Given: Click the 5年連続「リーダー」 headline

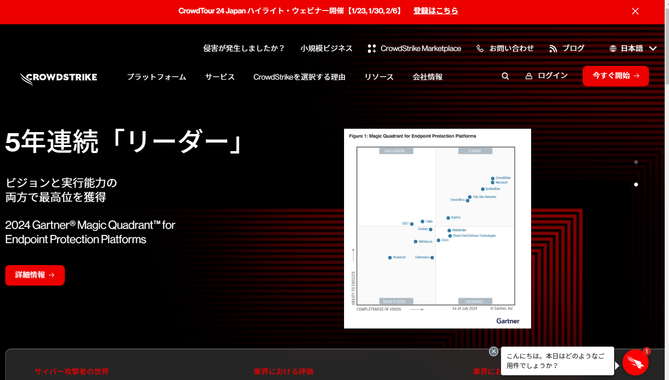Looking at the screenshot, I should pos(124,142).
